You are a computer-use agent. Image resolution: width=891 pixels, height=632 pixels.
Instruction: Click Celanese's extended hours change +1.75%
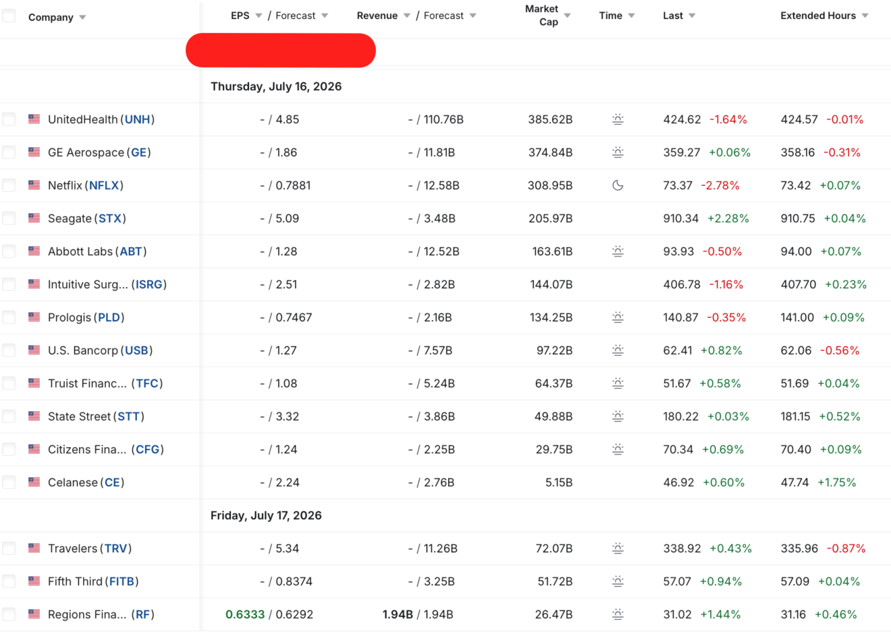837,483
